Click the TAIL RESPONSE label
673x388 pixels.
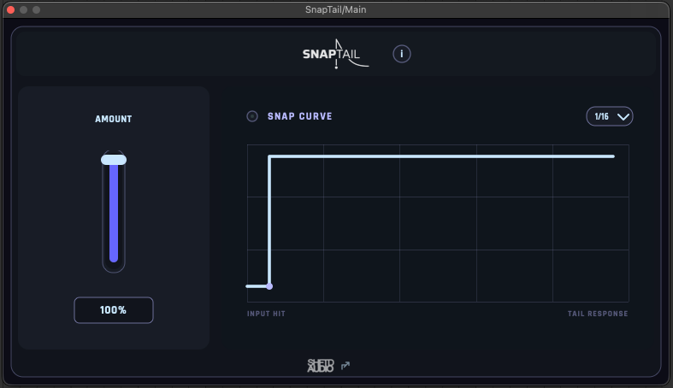point(598,314)
